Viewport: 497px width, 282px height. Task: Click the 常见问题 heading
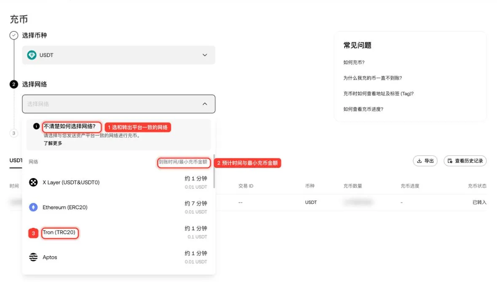pyautogui.click(x=357, y=45)
